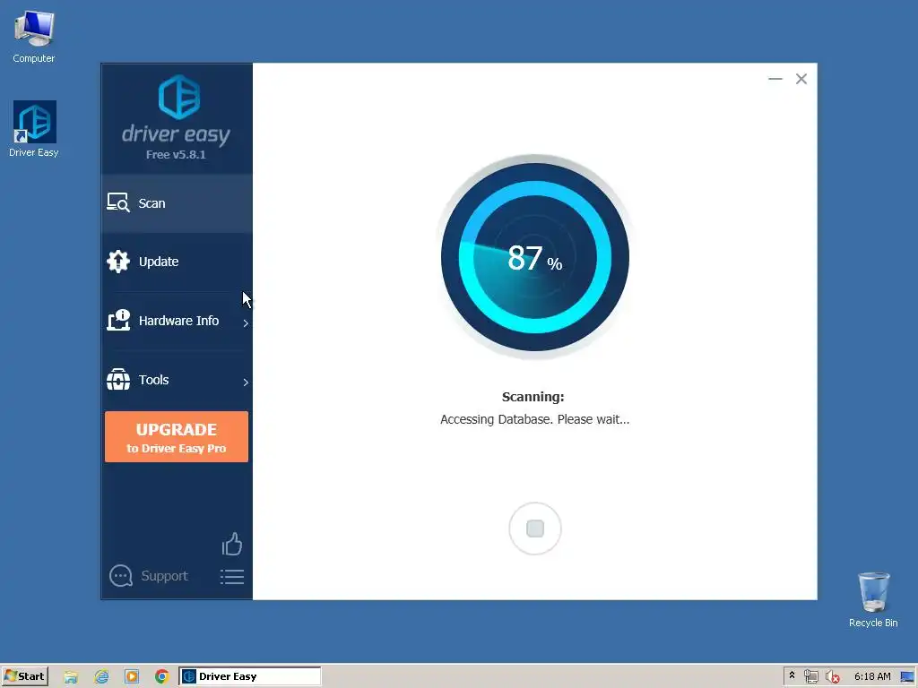The height and width of the screenshot is (688, 918).
Task: Click the 'Scanning:' label
Action: pos(533,397)
